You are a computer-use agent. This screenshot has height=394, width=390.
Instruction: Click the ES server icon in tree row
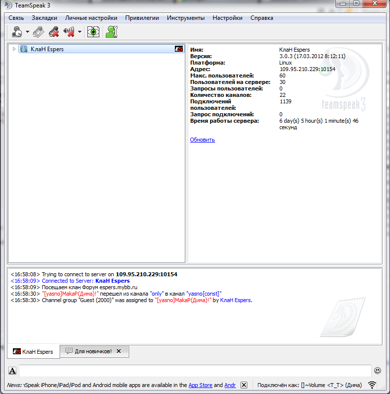pyautogui.click(x=179, y=49)
